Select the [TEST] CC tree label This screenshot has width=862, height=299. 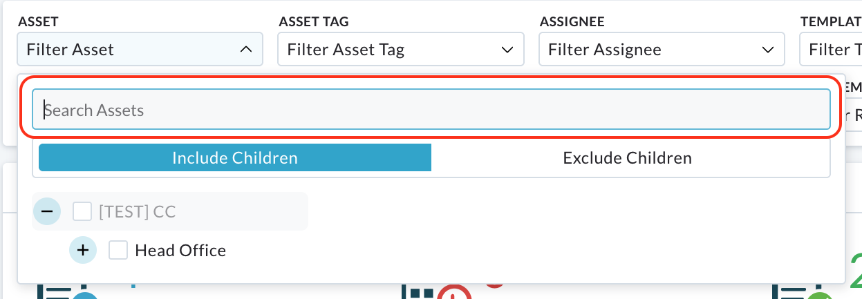point(137,211)
